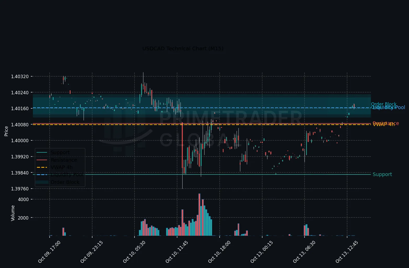Screen dimensions: 409x268
Task: Click the 'VWAP 4h' label at right edge
Action: tap(384, 125)
